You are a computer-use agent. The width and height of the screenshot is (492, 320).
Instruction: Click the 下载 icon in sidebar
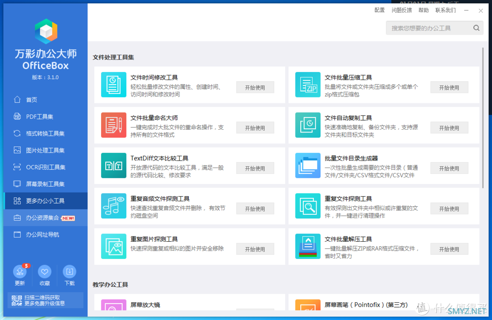click(69, 271)
